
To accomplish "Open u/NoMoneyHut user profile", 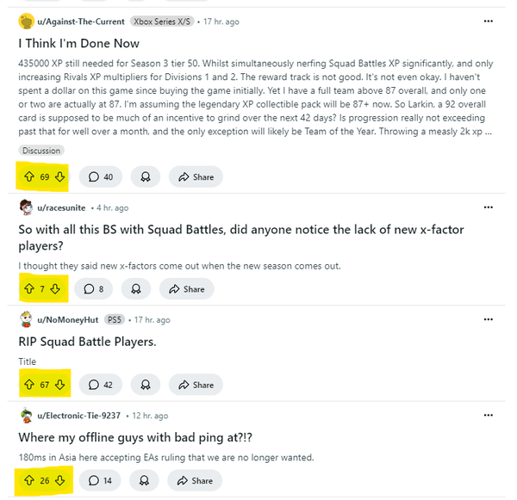I will point(67,320).
